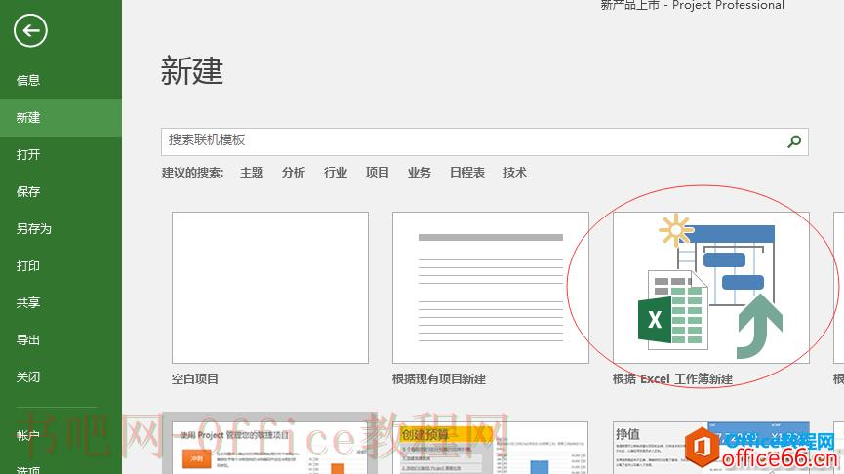
Task: Click the 根据现有项目新建 caption text
Action: coord(439,379)
